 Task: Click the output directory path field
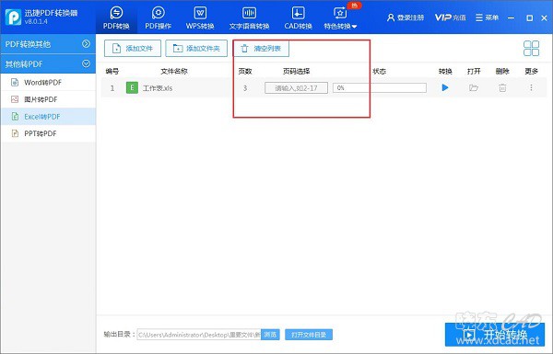click(x=199, y=335)
